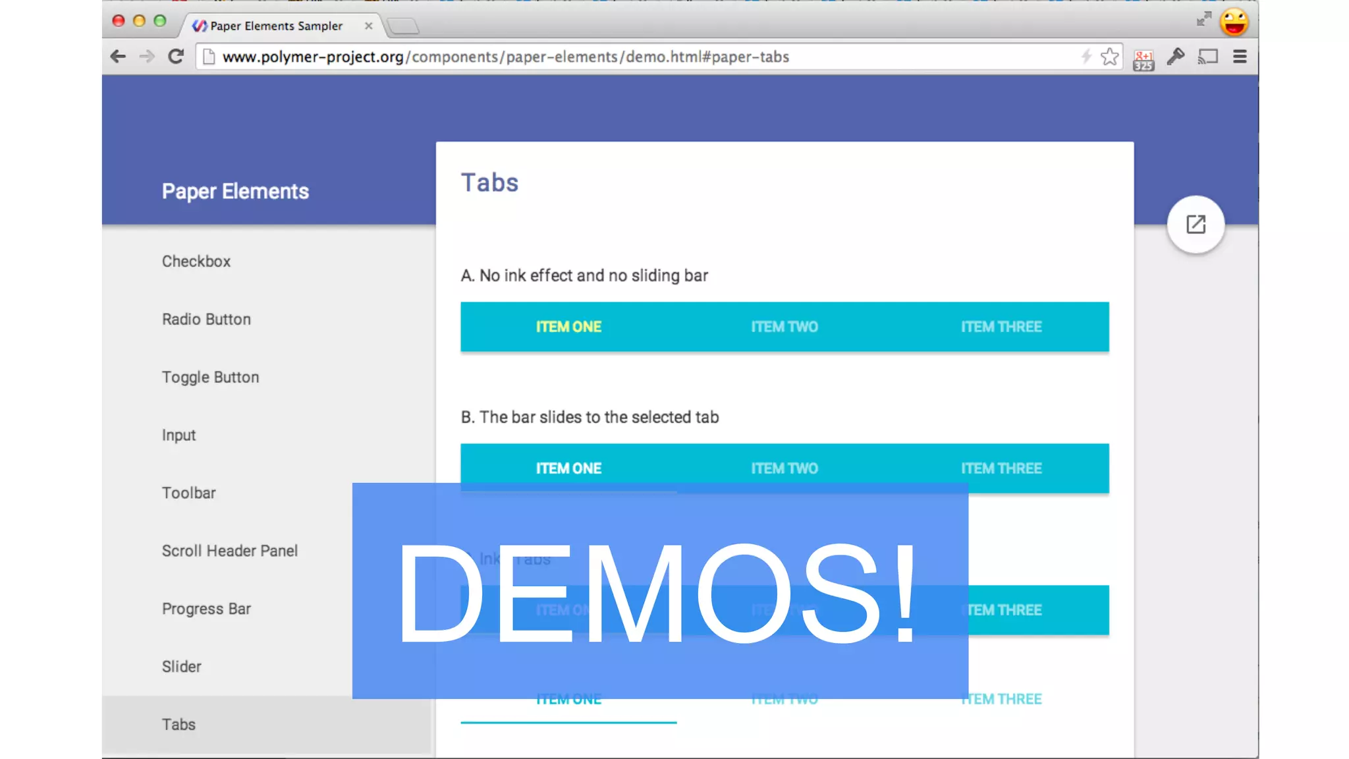Open the Google +1 extension icon

[x=1143, y=59]
